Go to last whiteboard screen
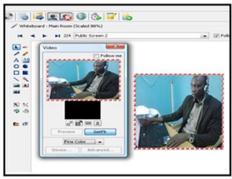Viewport: 232px width, 179px height. click(x=57, y=36)
